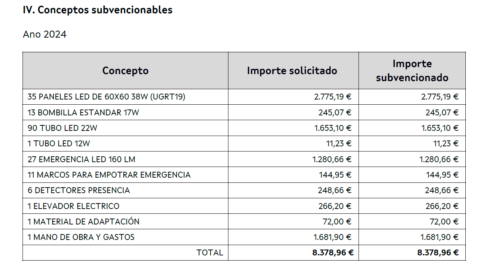The width and height of the screenshot is (489, 272).
Task: Select the '6 DETECTORES PRESENCIA' cell
Action: (79, 190)
